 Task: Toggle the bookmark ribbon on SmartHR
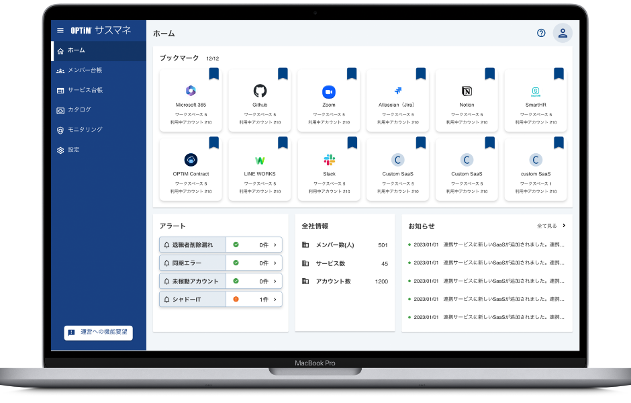coord(559,75)
